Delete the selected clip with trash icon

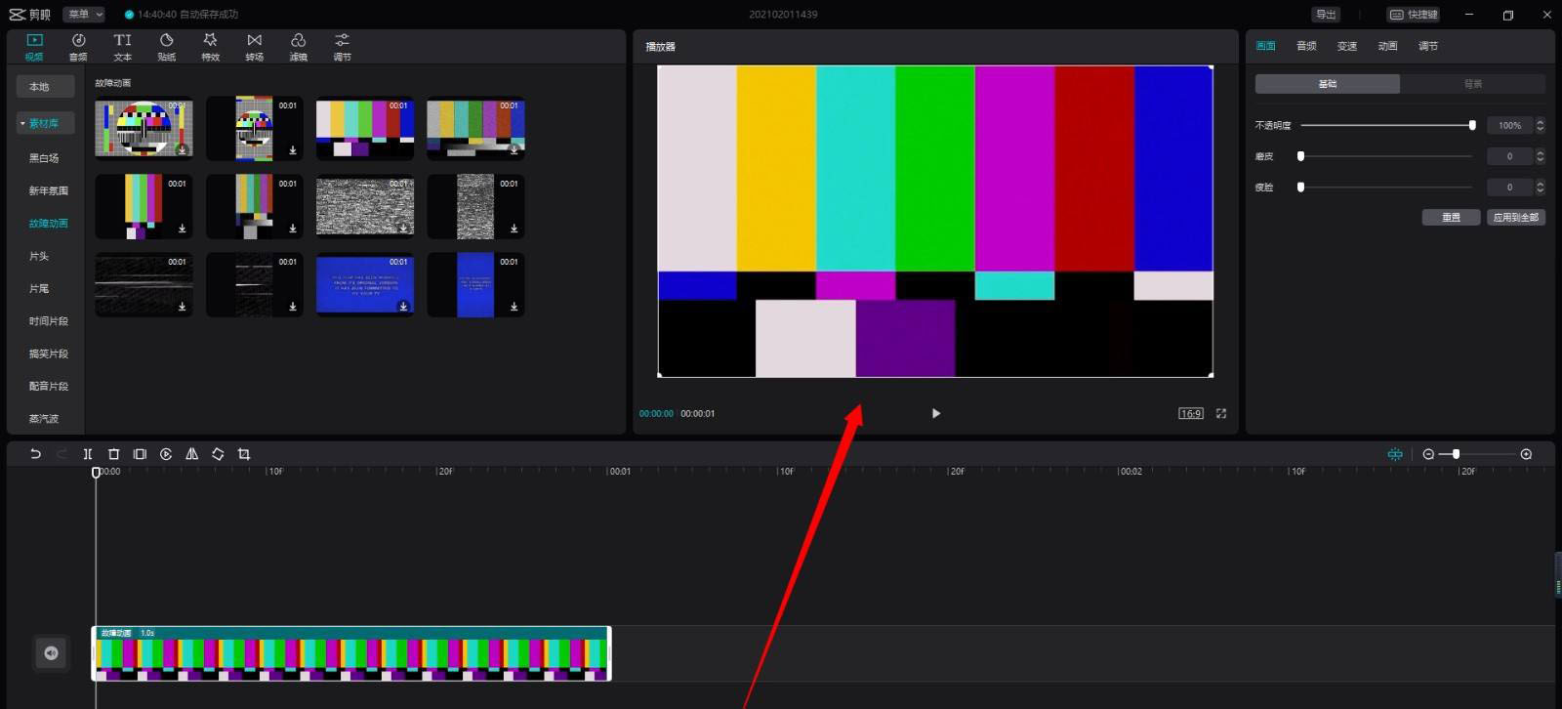[x=113, y=454]
